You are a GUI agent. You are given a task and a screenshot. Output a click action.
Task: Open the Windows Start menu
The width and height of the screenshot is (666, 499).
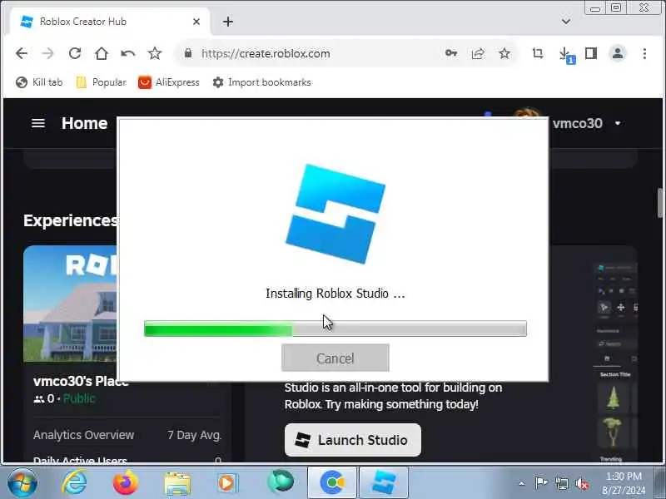[22, 482]
